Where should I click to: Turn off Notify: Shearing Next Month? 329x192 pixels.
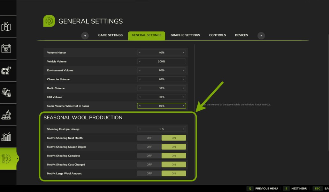point(149,138)
